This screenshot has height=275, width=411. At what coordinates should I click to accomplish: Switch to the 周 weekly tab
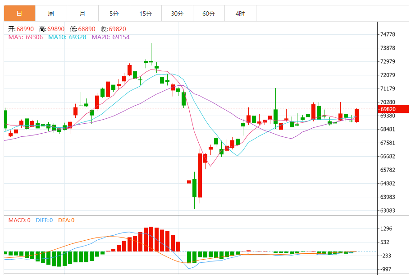point(51,14)
